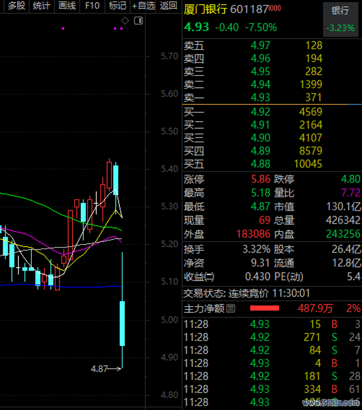
Task: Click the 4.87 low price label on chart
Action: (99, 369)
